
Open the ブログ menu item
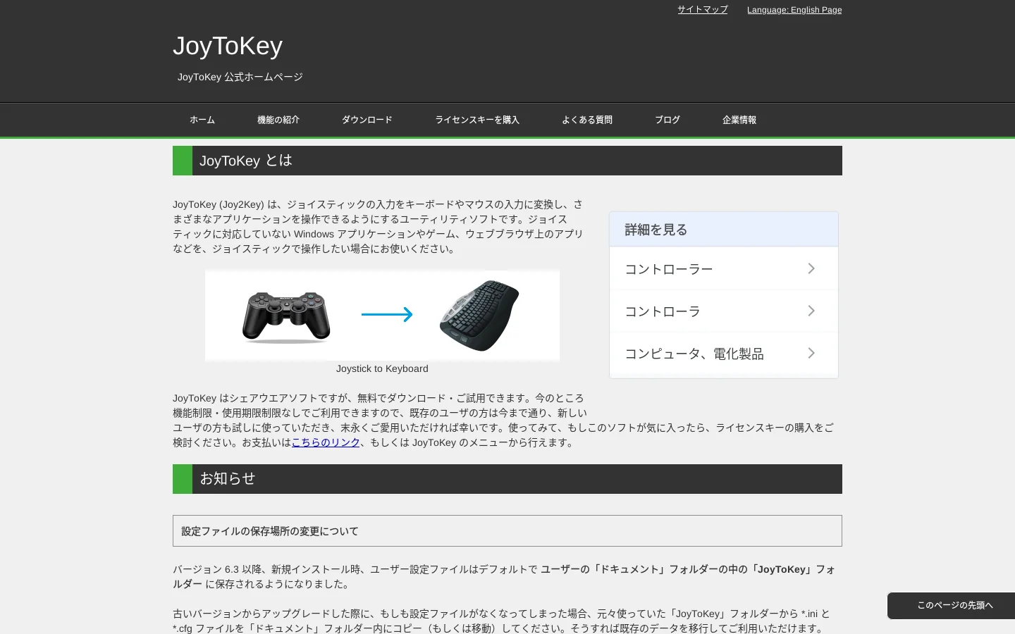coord(668,120)
